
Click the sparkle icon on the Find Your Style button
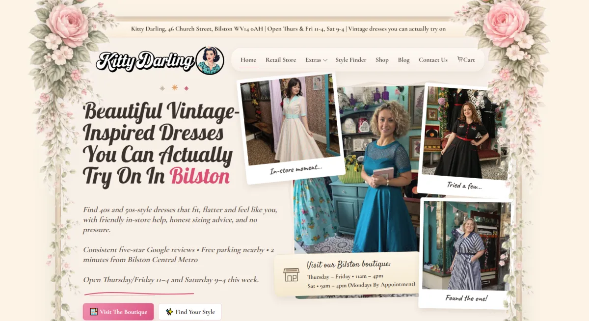pos(169,312)
